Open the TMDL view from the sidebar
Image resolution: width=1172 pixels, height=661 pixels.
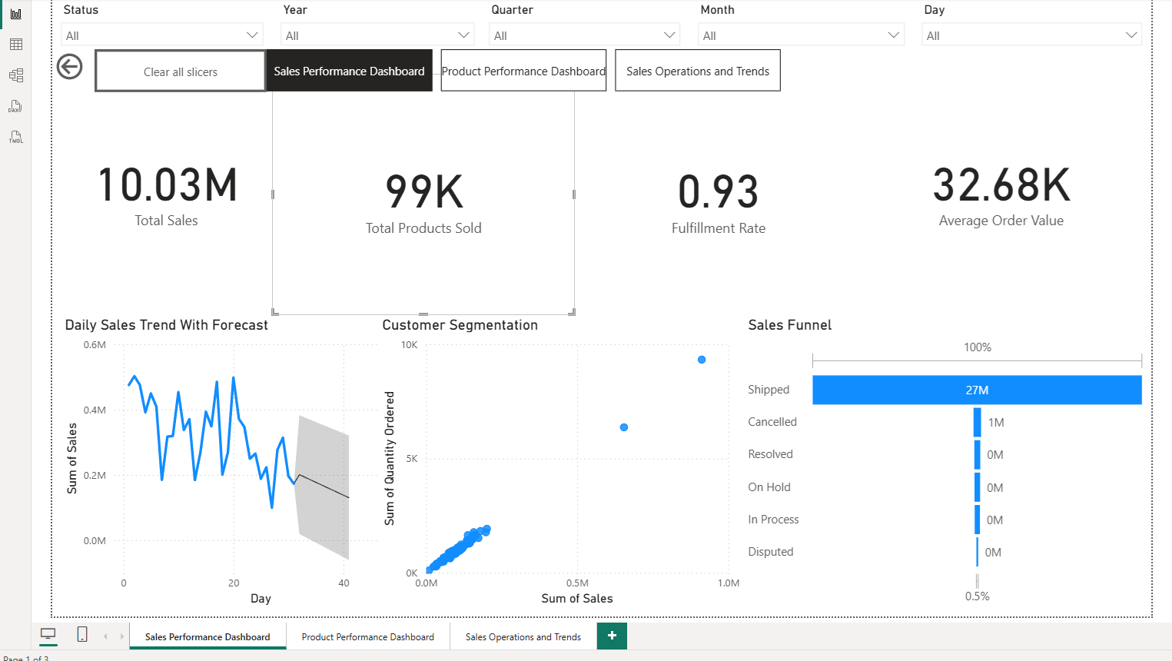tap(15, 136)
